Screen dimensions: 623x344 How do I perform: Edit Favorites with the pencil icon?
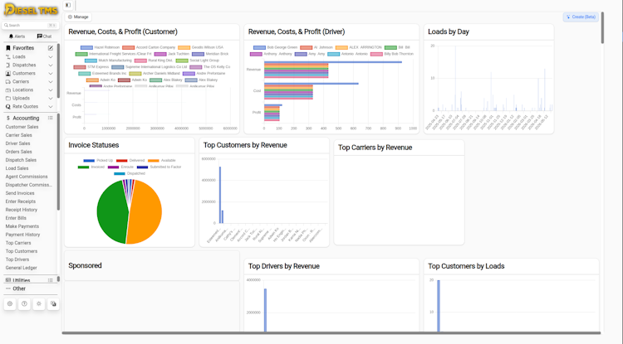click(x=51, y=48)
